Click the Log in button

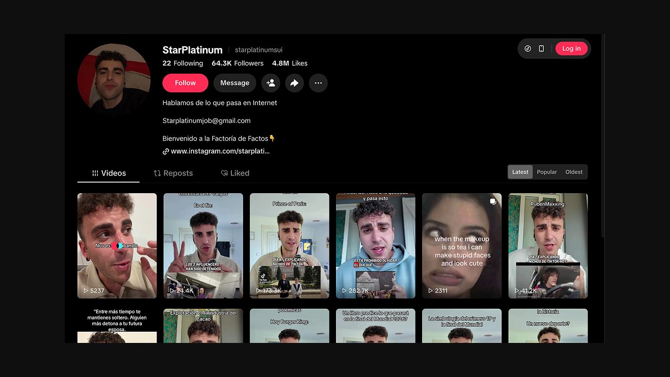(571, 49)
